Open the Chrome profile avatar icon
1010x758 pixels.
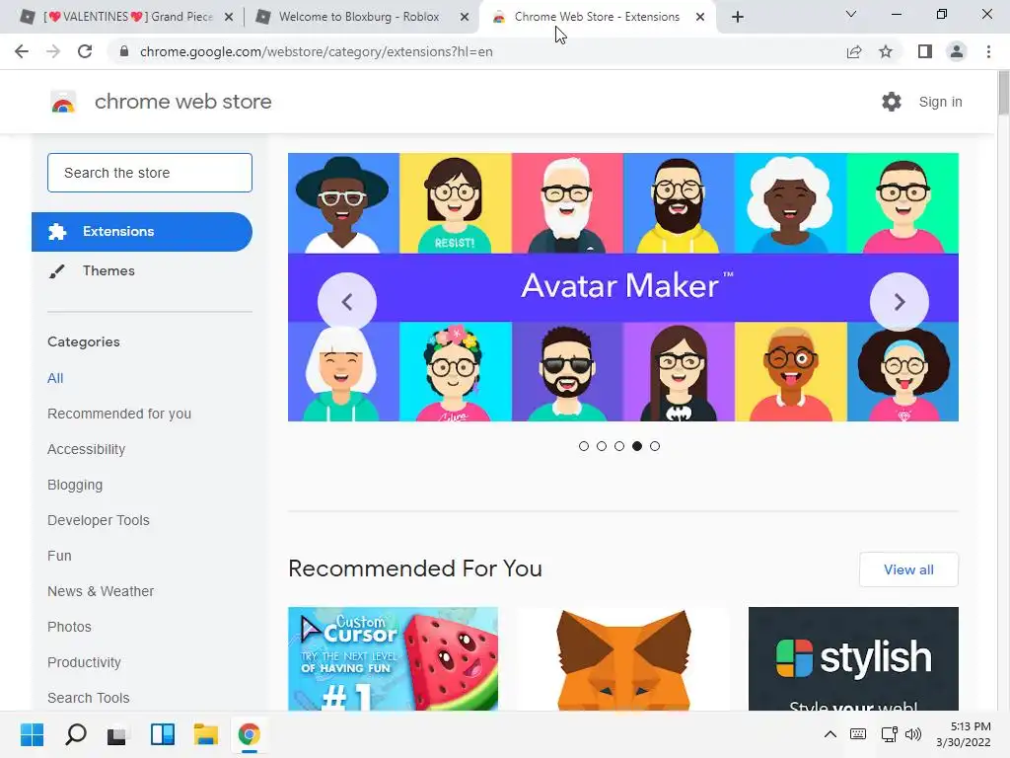pyautogui.click(x=957, y=51)
